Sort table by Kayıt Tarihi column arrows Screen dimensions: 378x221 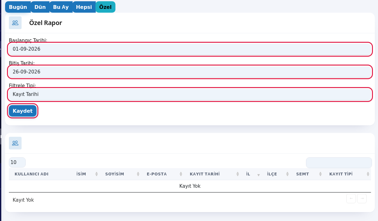tap(238, 174)
